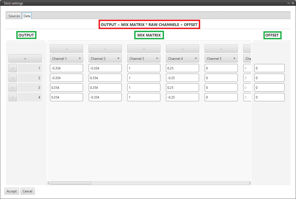The width and height of the screenshot is (296, 199).
Task: Select the Data tab
Action: [x=27, y=16]
